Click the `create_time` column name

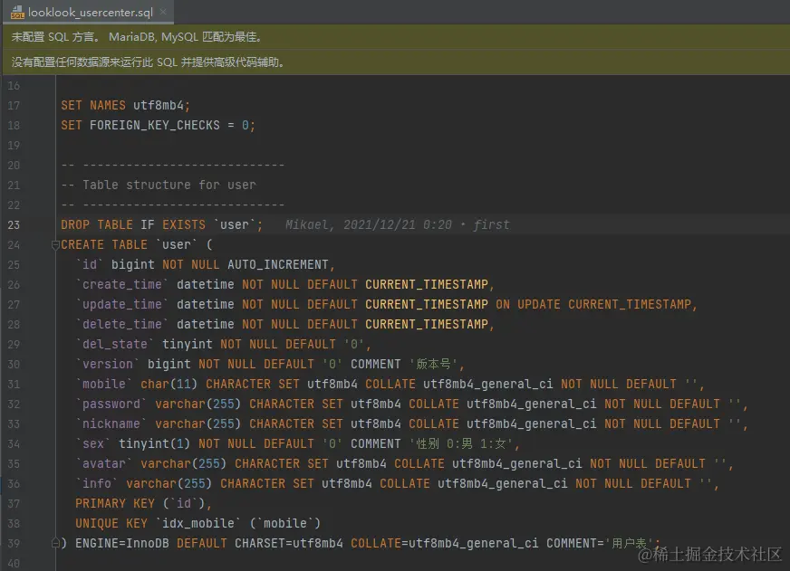point(122,285)
